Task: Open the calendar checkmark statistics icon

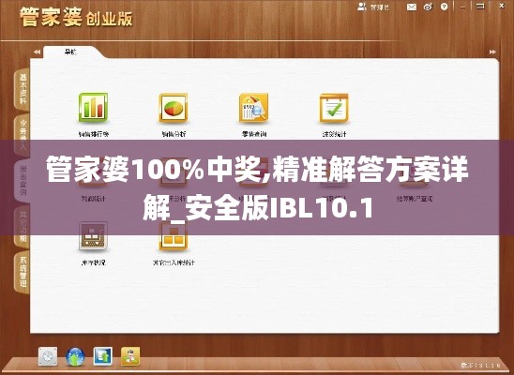Action: click(x=334, y=108)
